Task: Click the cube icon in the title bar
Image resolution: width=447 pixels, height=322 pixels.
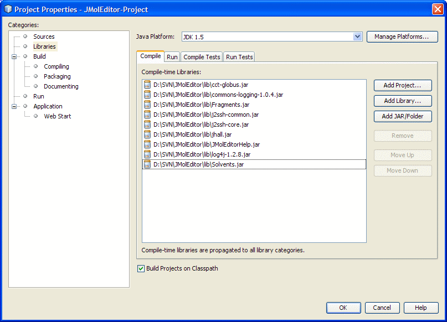Action: (8, 9)
